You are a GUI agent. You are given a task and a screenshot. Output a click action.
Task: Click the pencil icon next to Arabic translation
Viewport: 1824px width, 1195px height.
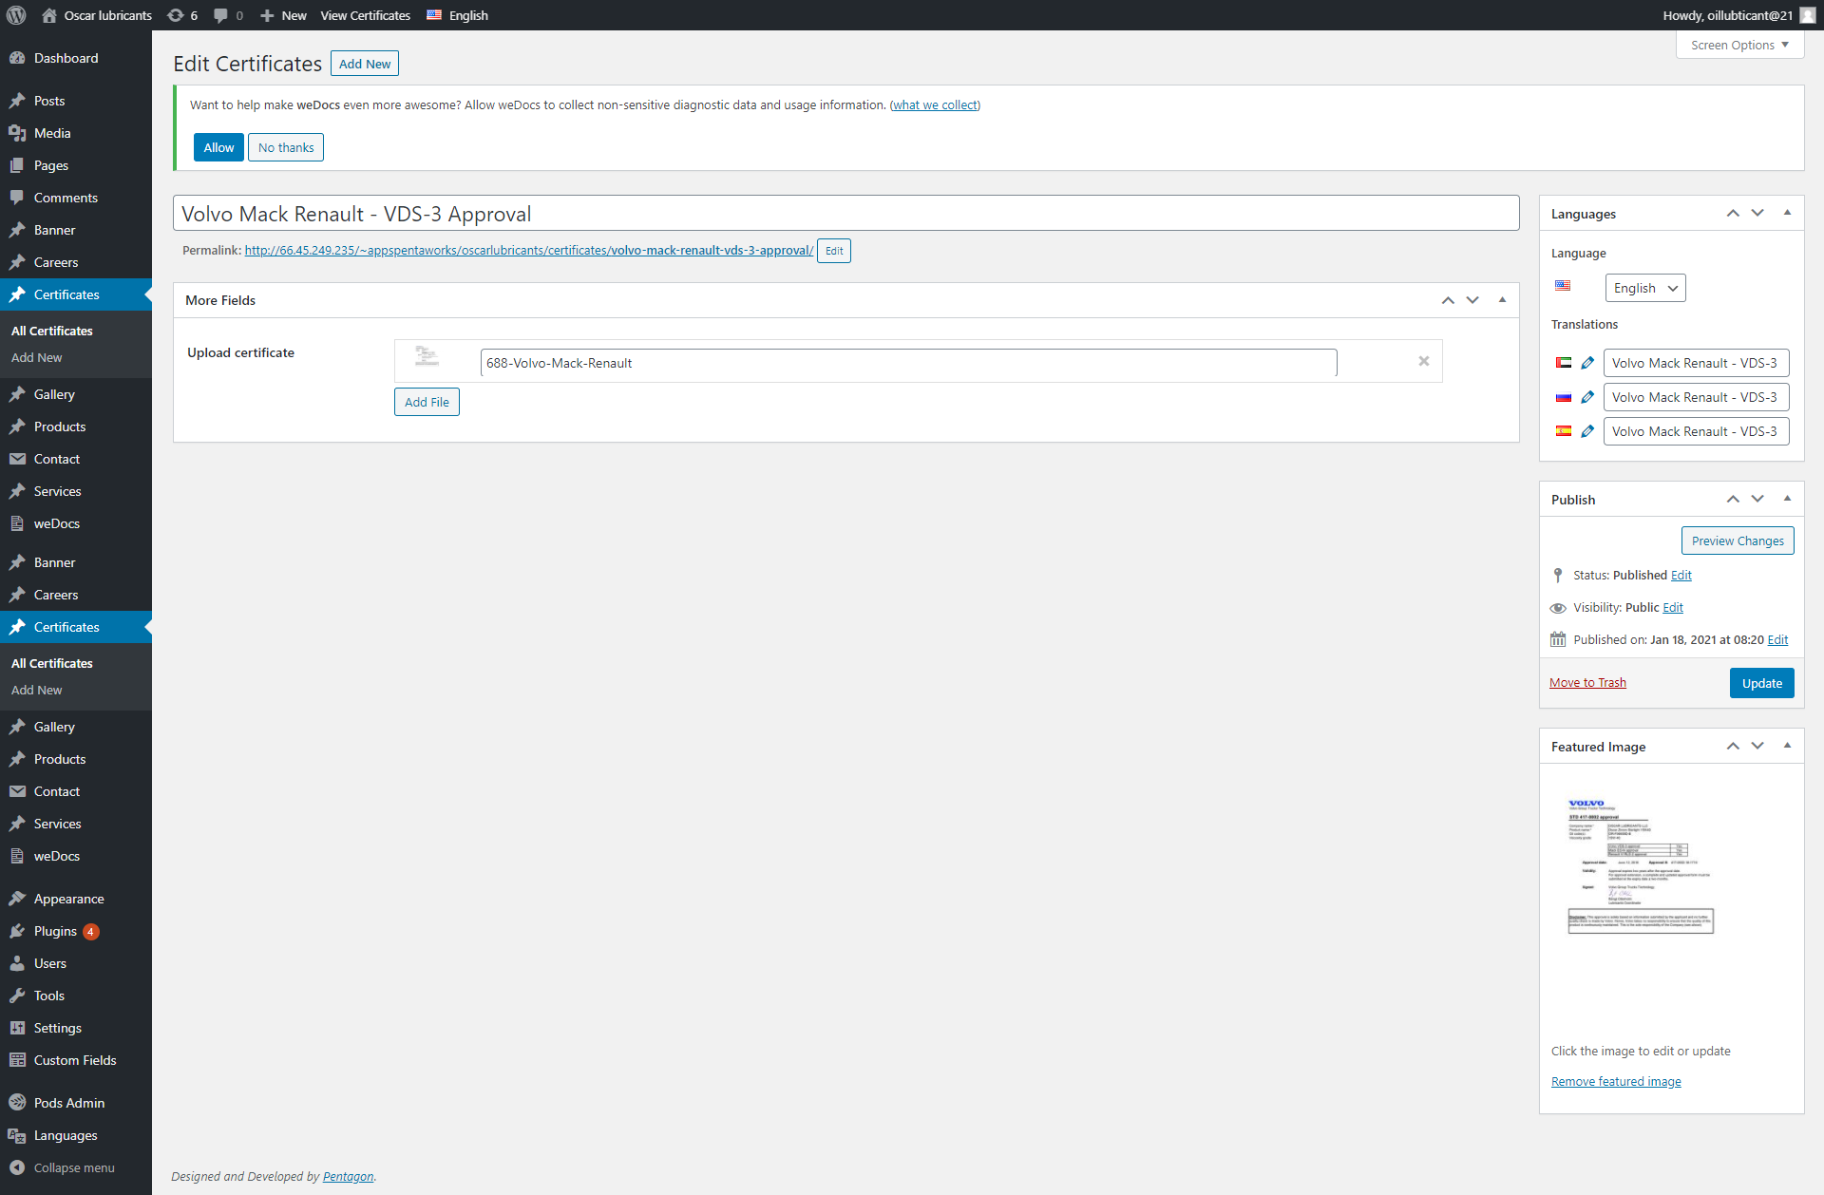coord(1587,363)
